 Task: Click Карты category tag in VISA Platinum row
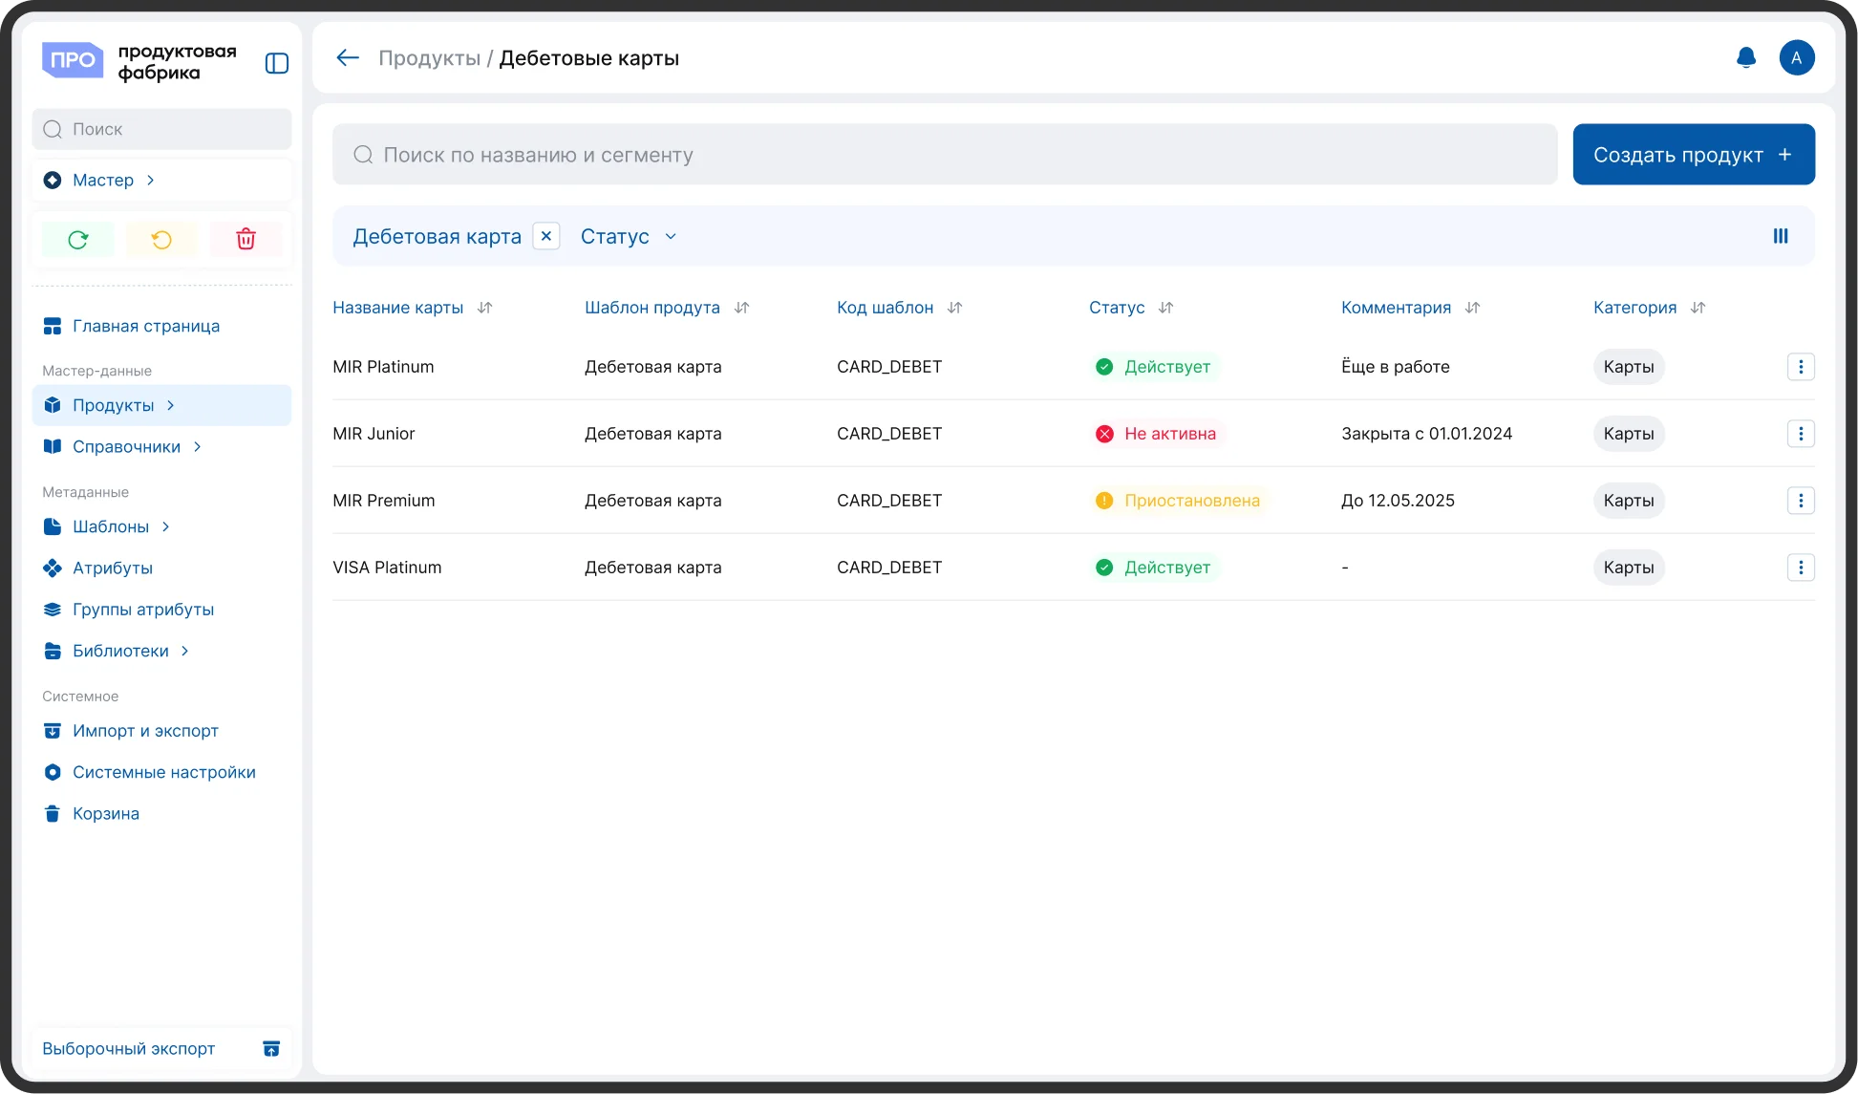point(1629,568)
